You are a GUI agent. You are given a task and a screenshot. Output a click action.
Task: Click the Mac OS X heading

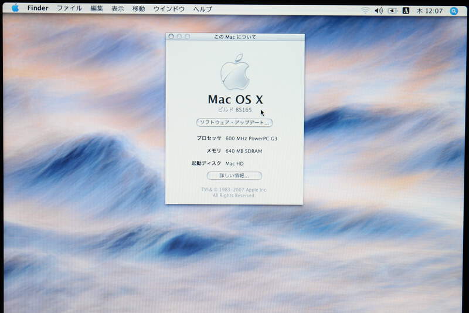[236, 99]
